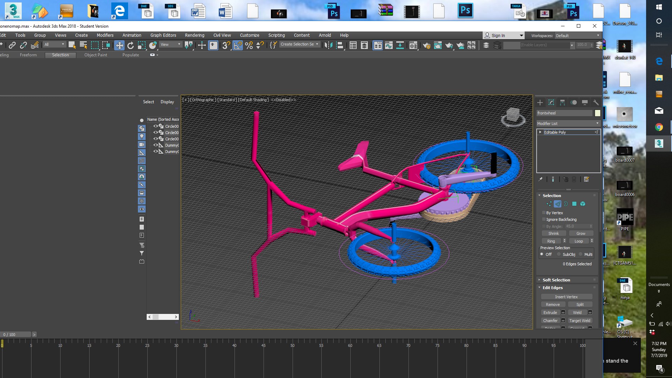Image resolution: width=672 pixels, height=378 pixels.
Task: Switch to Vertex sub-object level
Action: [x=549, y=204]
